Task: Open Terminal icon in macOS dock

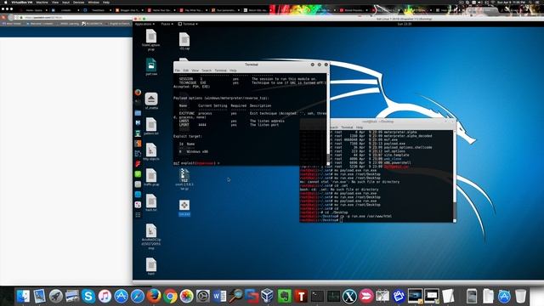Action: (317, 297)
